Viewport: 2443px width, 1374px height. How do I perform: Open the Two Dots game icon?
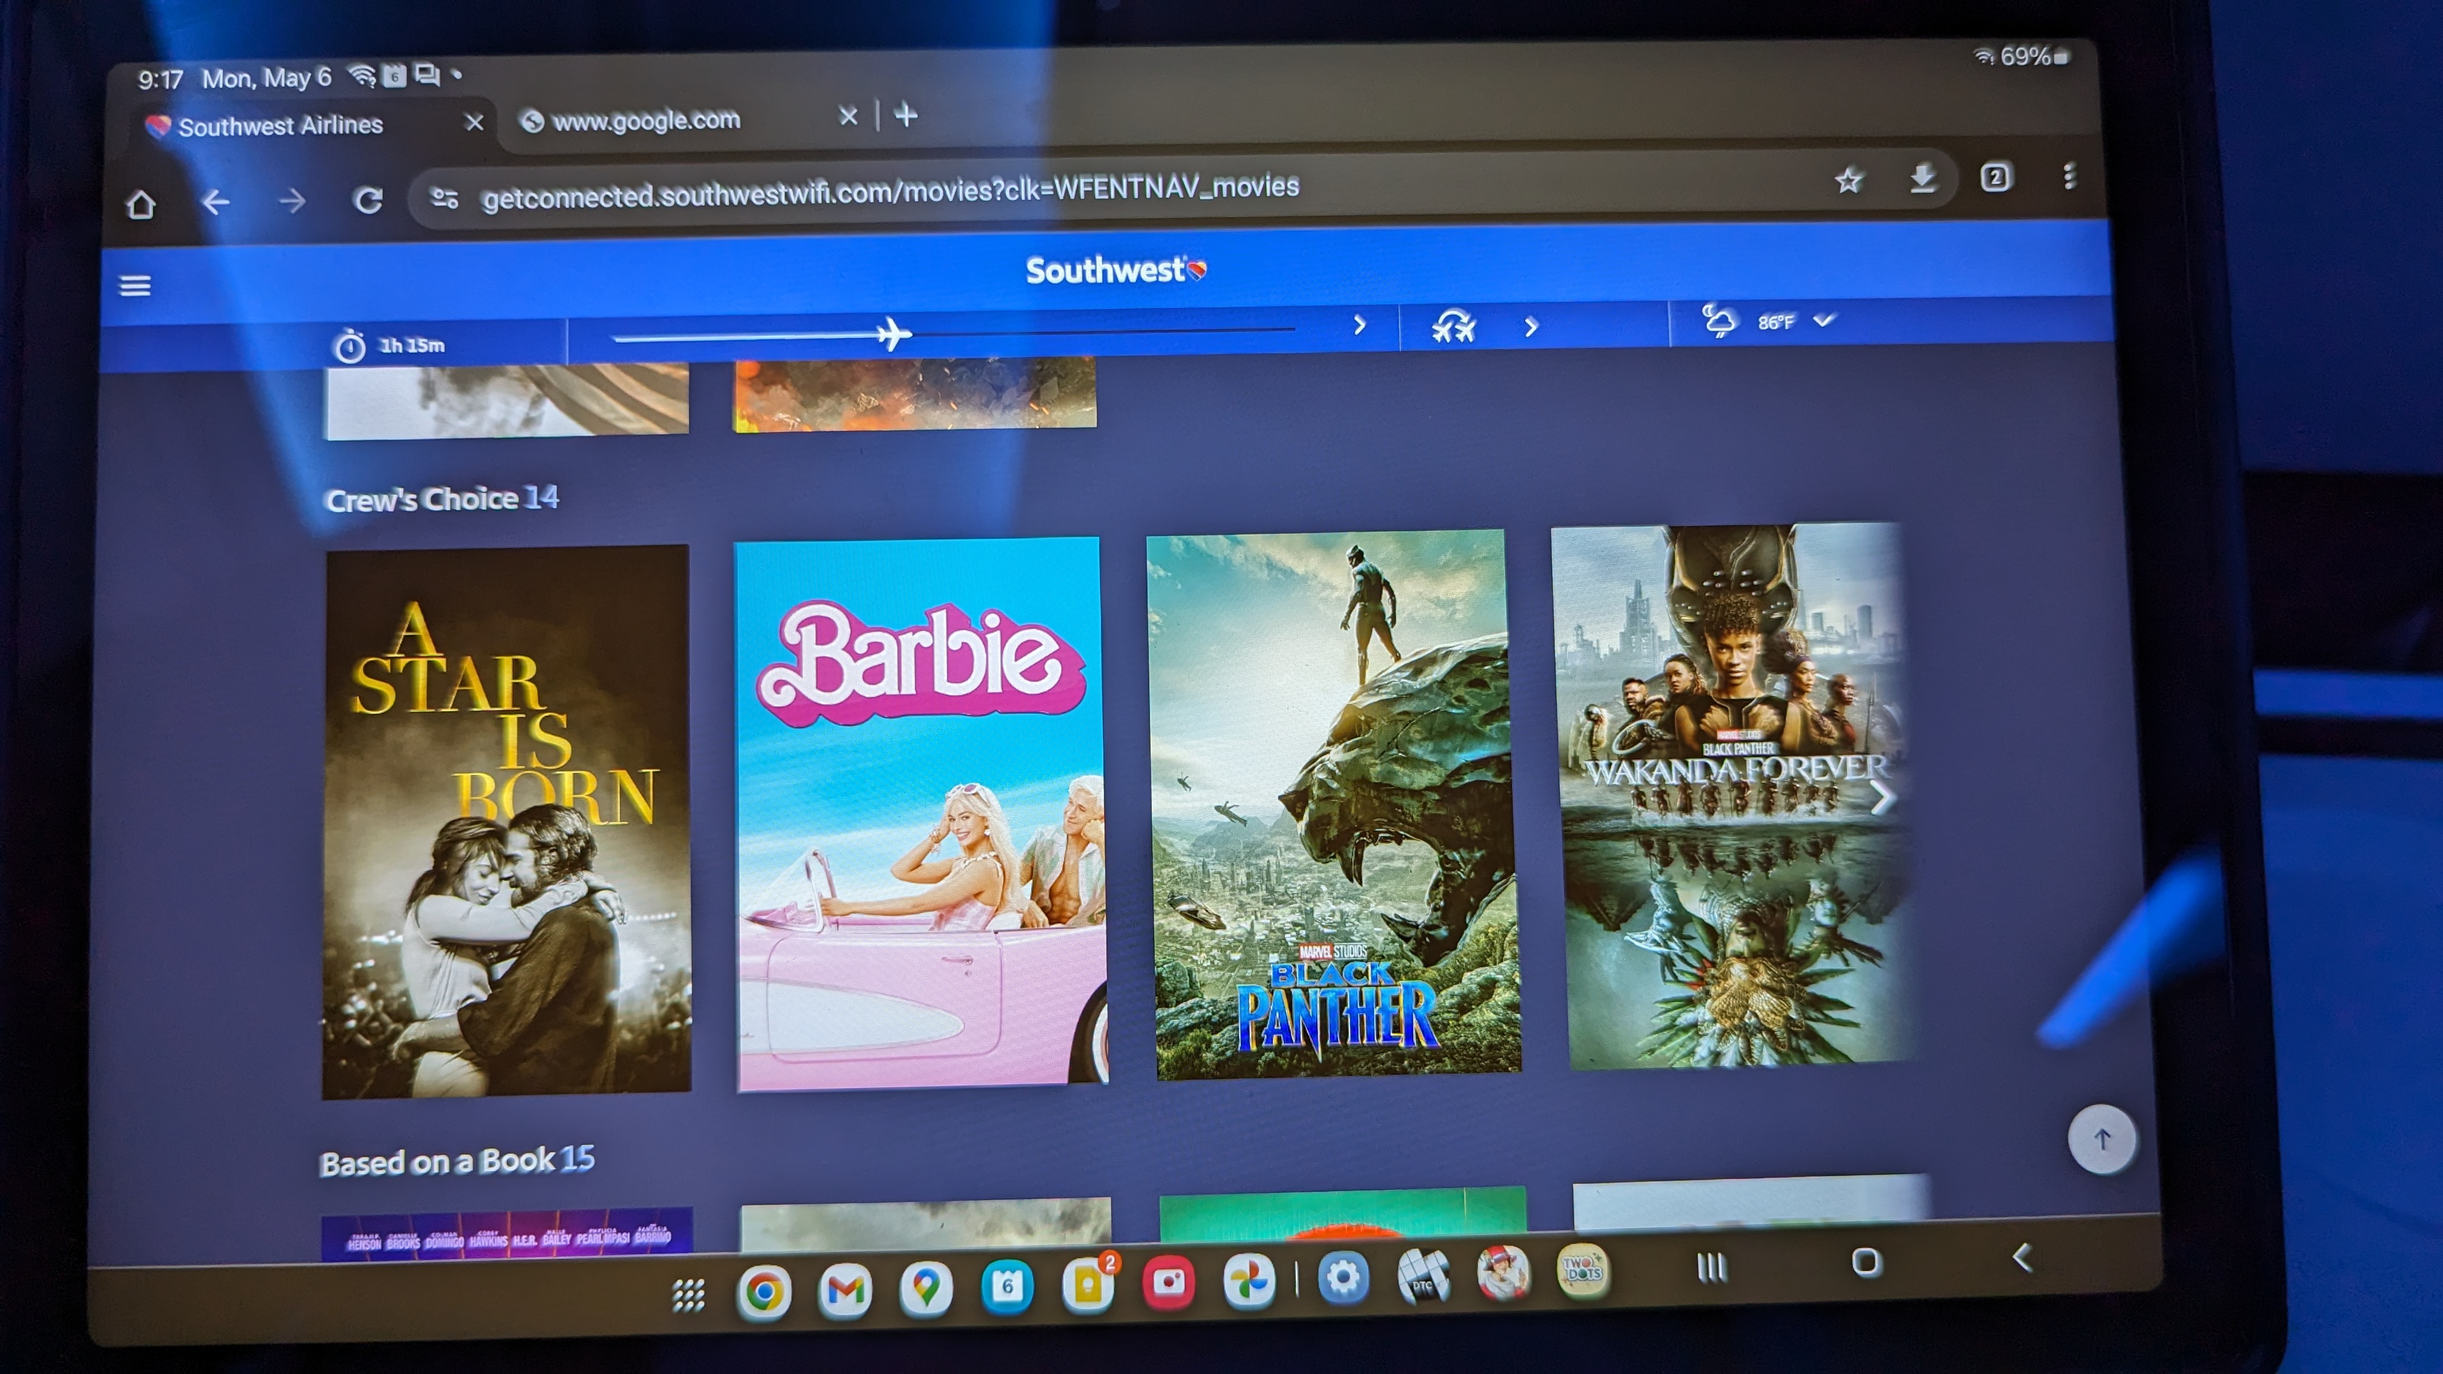(1583, 1272)
